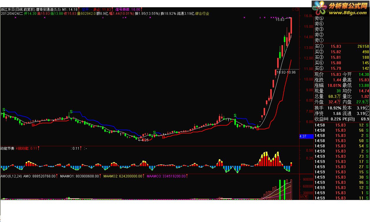
Task: Click the 收益(四) value 0.226
Action: click(336, 119)
